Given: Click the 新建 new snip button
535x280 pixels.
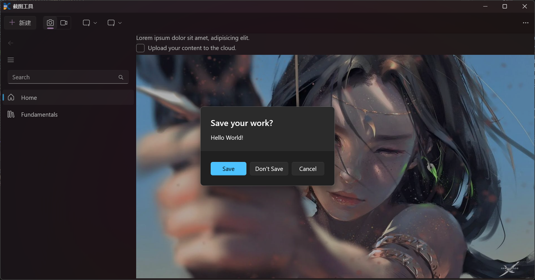Looking at the screenshot, I should [x=20, y=23].
